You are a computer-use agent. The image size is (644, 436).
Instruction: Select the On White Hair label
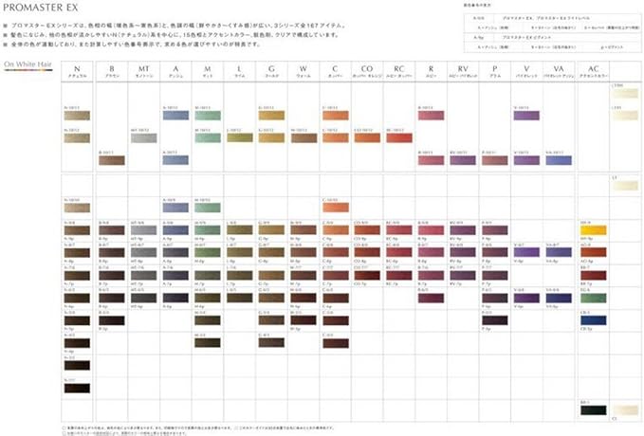[28, 64]
